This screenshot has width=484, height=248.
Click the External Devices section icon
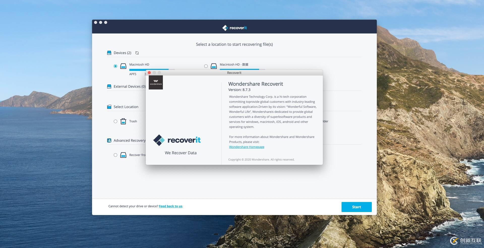pos(109,86)
